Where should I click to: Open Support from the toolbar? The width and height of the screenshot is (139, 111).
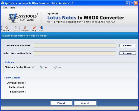[25, 29]
